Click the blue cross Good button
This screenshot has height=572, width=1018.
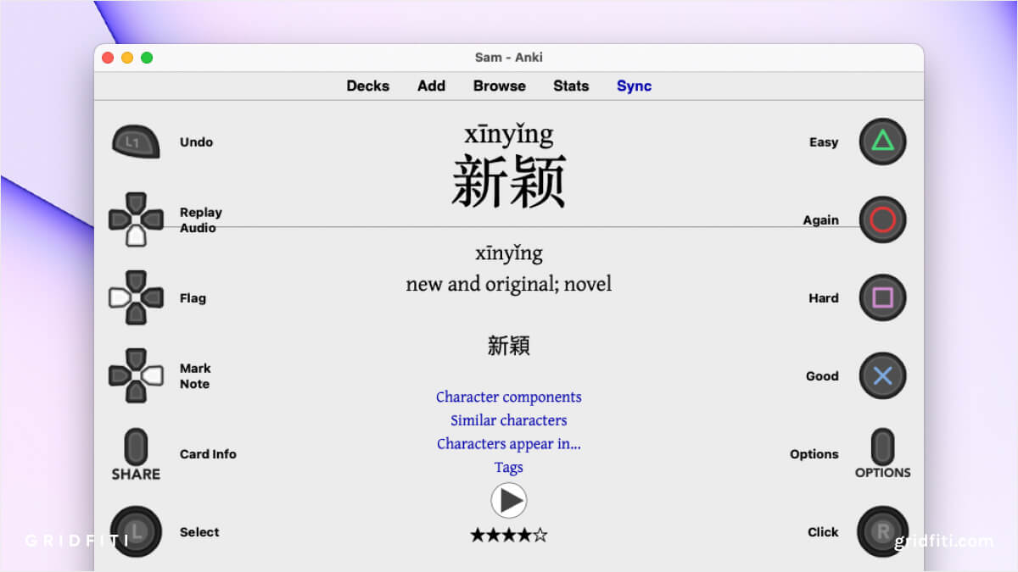[x=883, y=375]
